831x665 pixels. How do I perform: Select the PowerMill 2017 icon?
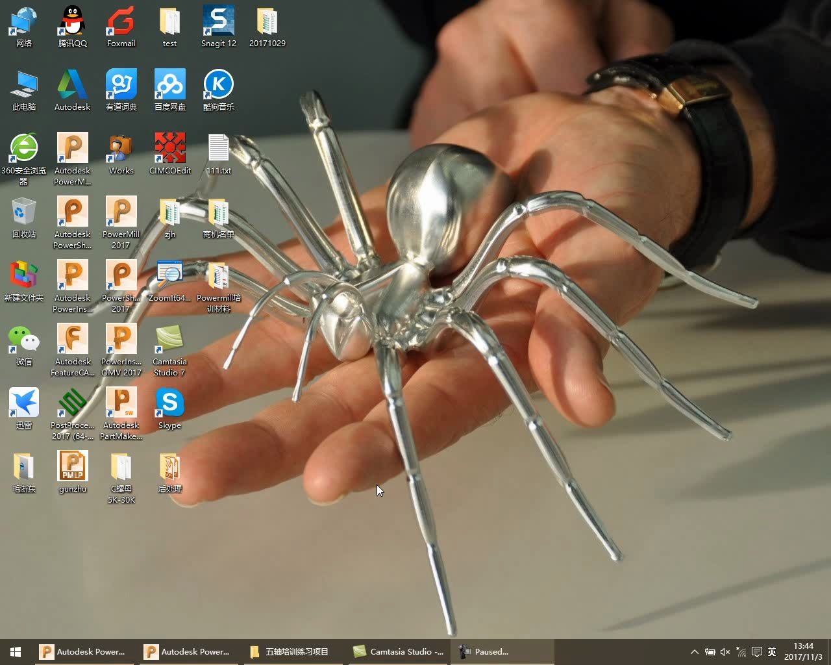click(121, 223)
